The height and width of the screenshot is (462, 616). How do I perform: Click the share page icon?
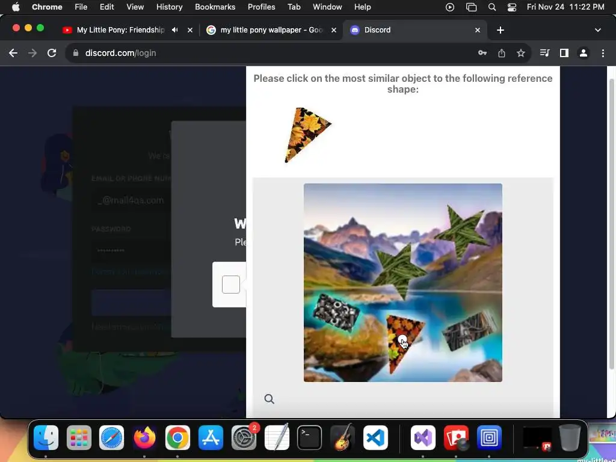[x=502, y=53]
